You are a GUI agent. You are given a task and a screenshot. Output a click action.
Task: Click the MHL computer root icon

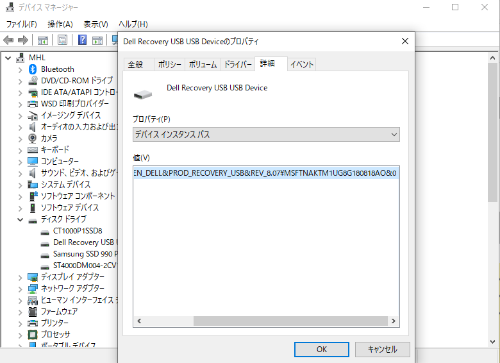pos(21,58)
